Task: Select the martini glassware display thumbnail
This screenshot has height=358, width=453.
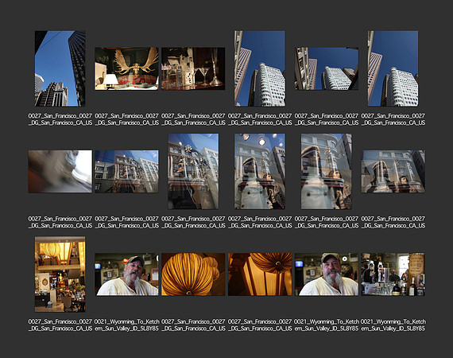Action: 193,68
